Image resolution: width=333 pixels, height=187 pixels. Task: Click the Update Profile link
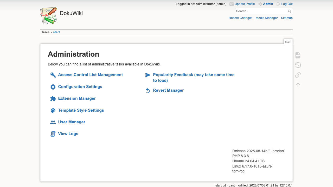(x=245, y=4)
